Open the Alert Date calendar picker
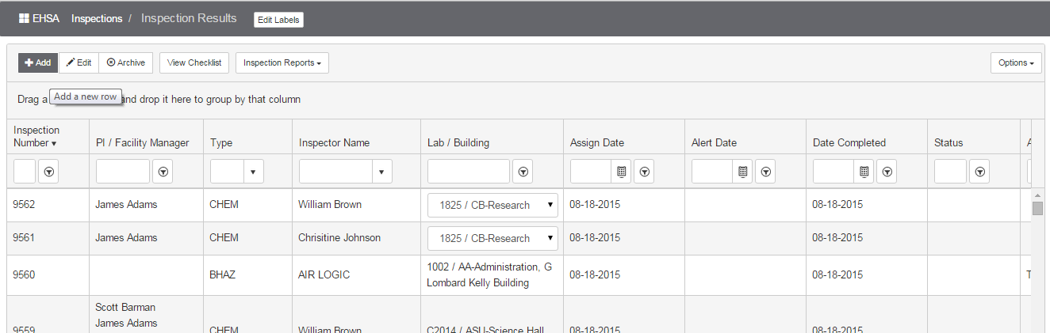The height and width of the screenshot is (333, 1050). pyautogui.click(x=742, y=171)
